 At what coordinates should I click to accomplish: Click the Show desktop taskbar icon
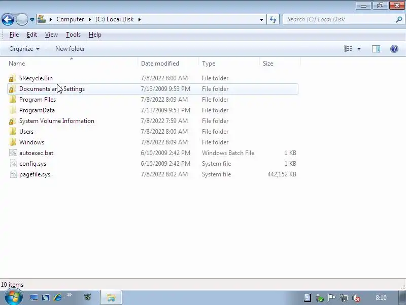(x=34, y=297)
